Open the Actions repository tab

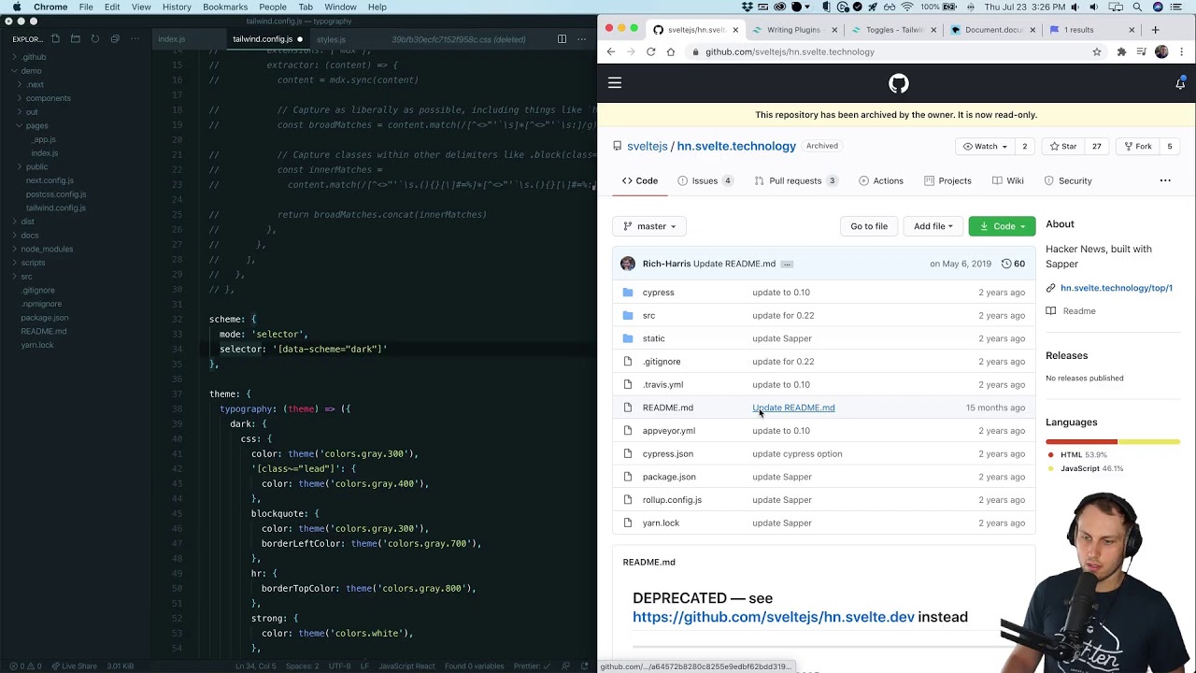881,181
